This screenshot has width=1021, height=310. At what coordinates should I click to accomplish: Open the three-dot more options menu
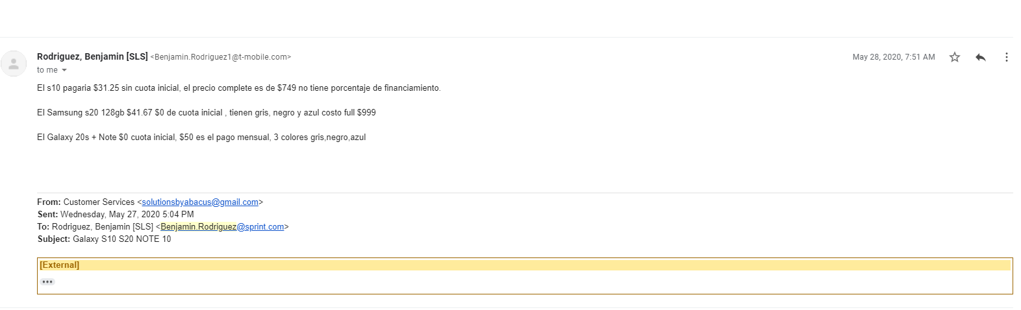pyautogui.click(x=1006, y=57)
